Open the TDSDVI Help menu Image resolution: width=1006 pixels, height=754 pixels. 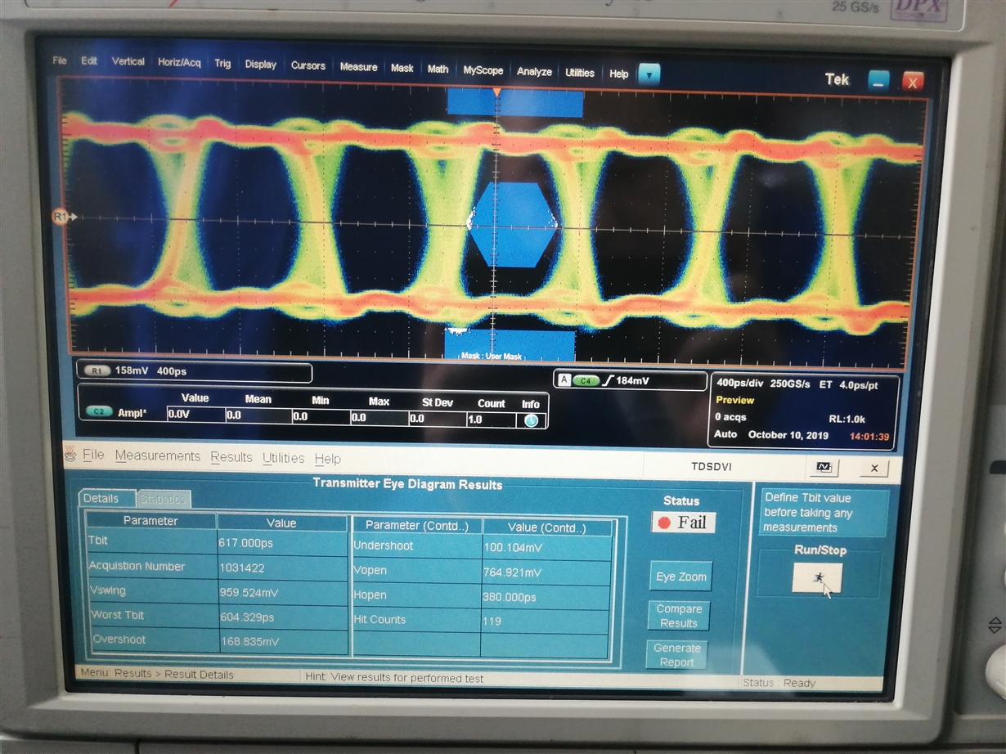pos(327,459)
